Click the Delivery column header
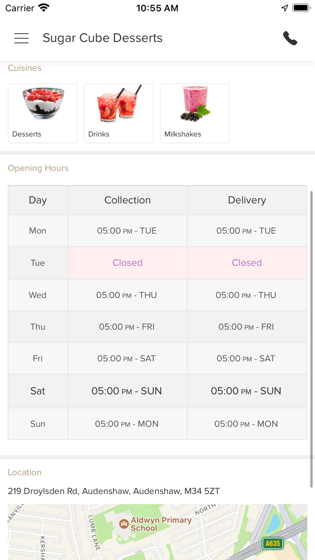Image resolution: width=315 pixels, height=560 pixels. 247,200
